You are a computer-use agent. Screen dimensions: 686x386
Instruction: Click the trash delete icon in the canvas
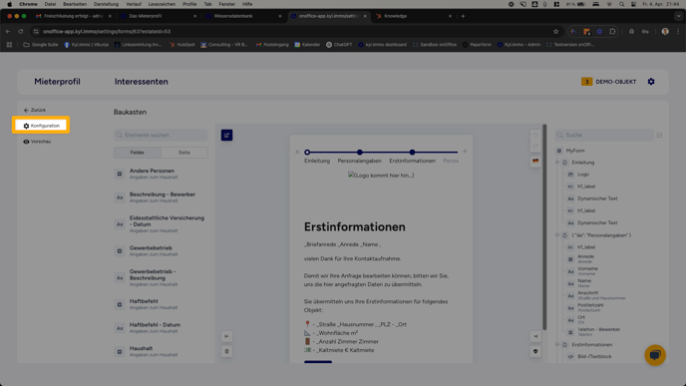[226, 351]
